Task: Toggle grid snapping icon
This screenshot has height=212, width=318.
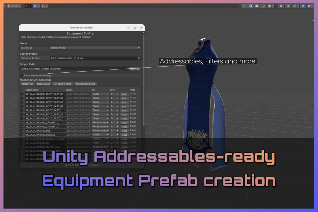Action: point(35,6)
